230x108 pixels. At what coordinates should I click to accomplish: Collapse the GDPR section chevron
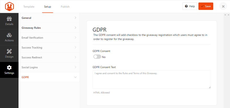(x=75, y=77)
